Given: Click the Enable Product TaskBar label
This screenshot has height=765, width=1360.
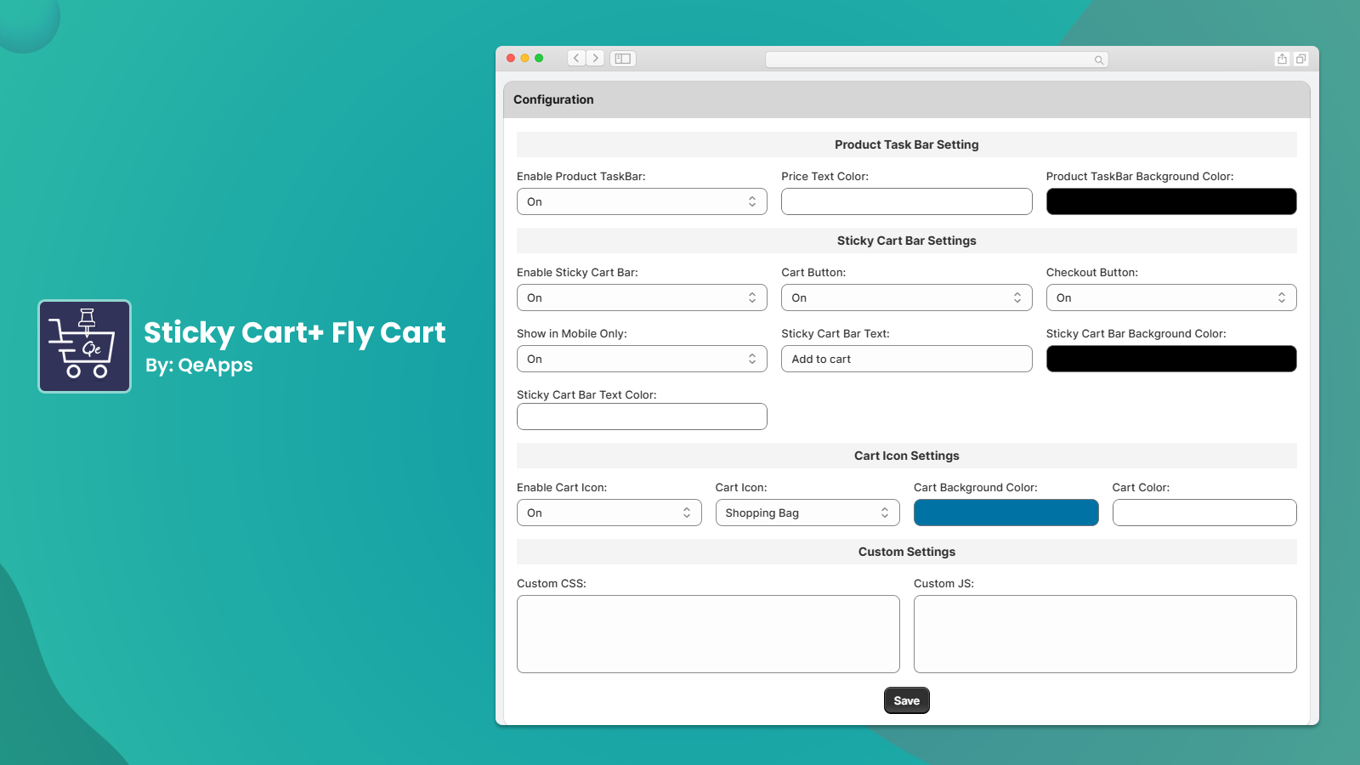Looking at the screenshot, I should [x=581, y=177].
